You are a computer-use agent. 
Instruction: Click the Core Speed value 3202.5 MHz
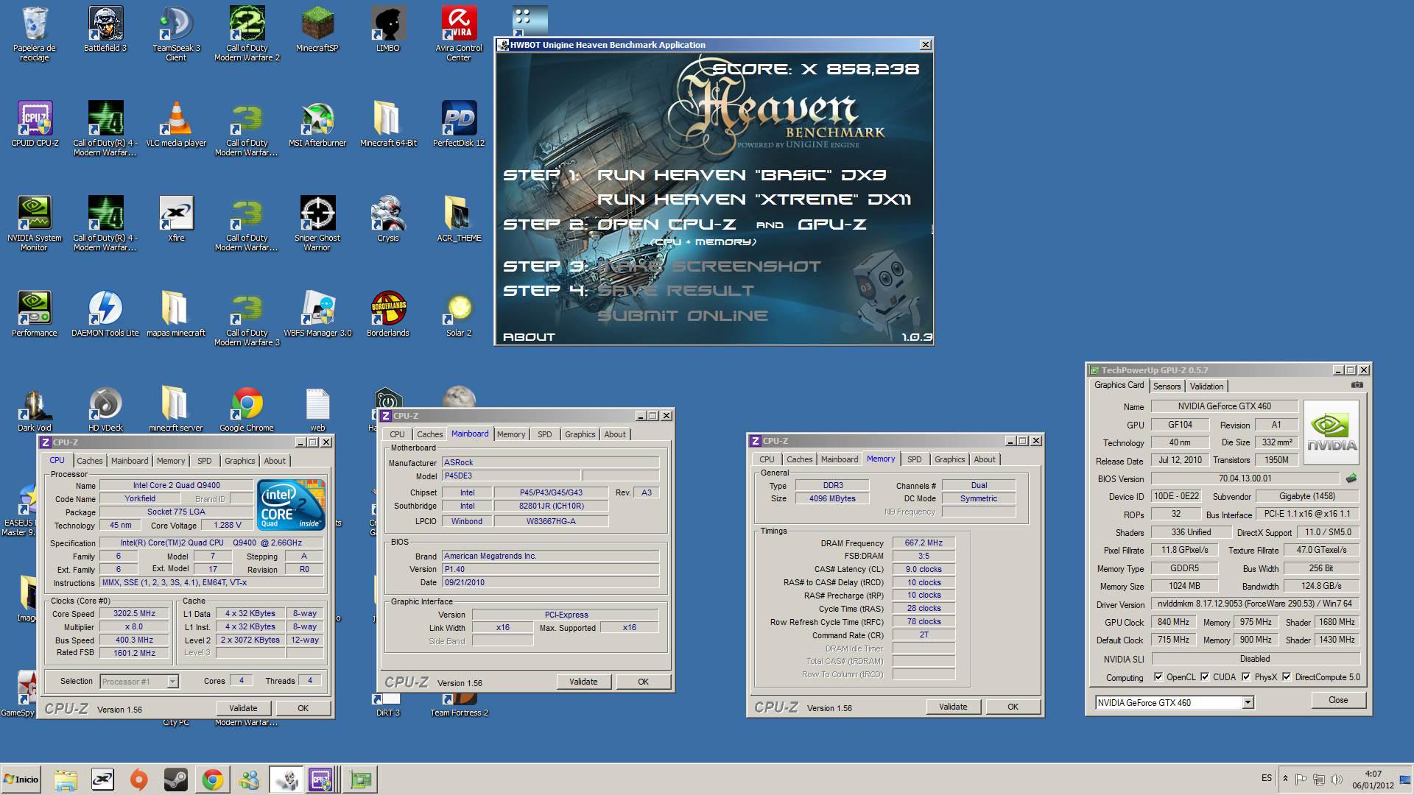[134, 614]
